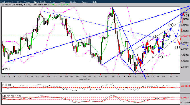Open the Studies menu

(x=73, y=2)
